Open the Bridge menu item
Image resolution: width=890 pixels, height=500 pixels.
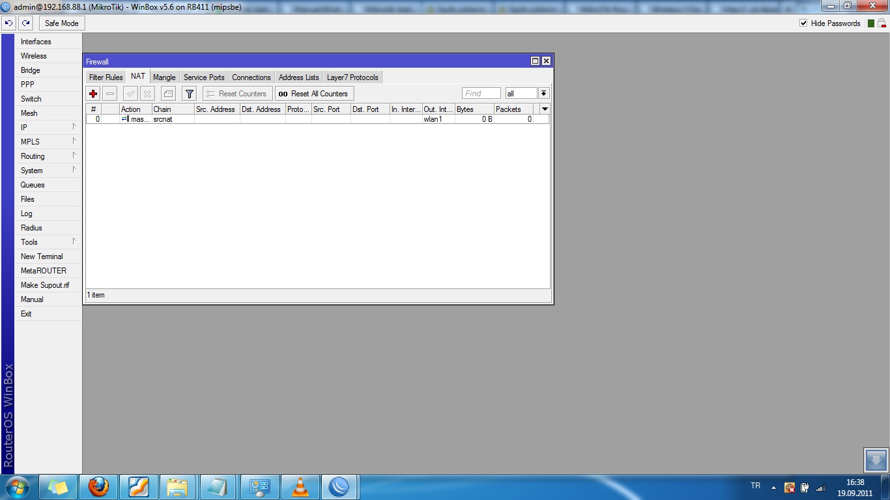[x=48, y=70]
